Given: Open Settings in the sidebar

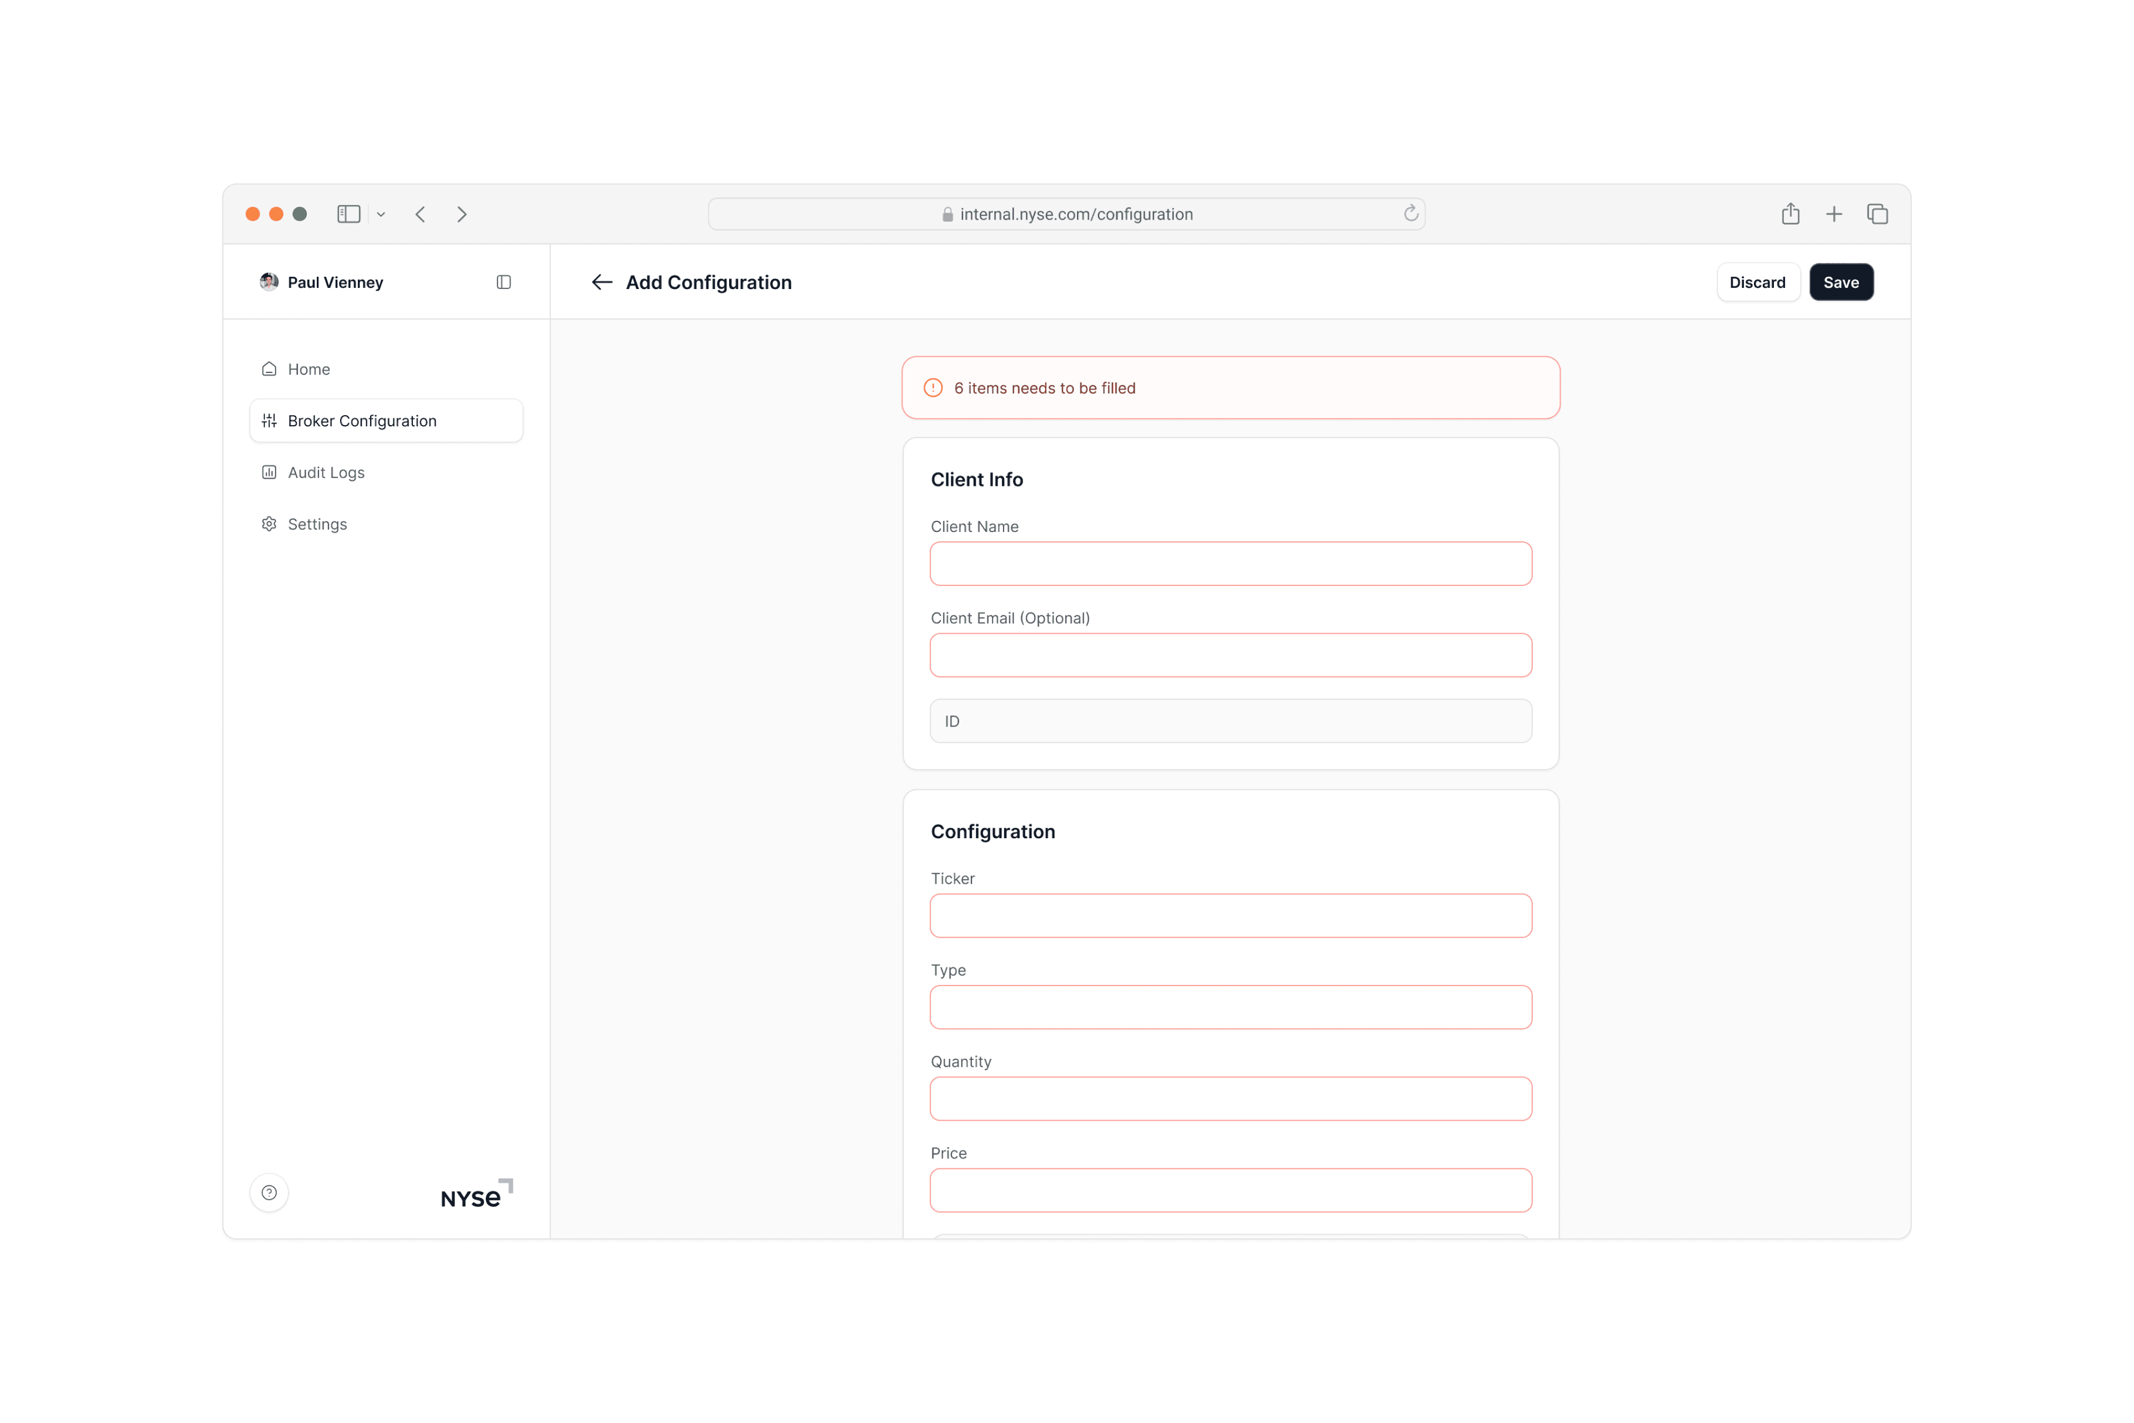Looking at the screenshot, I should click(x=387, y=524).
